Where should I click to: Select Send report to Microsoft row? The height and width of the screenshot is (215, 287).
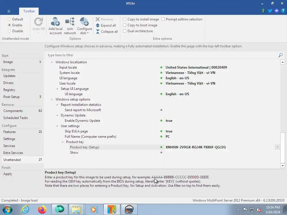[162, 110]
